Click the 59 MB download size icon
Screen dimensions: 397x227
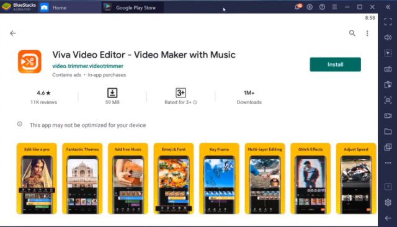(x=112, y=93)
